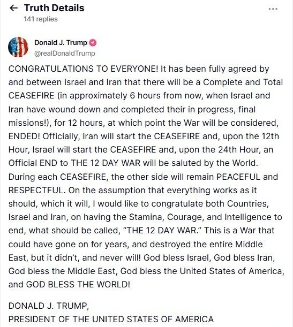Click the line starting 'During each CEASEFIRE'
The width and height of the screenshot is (293, 327).
[x=143, y=177]
